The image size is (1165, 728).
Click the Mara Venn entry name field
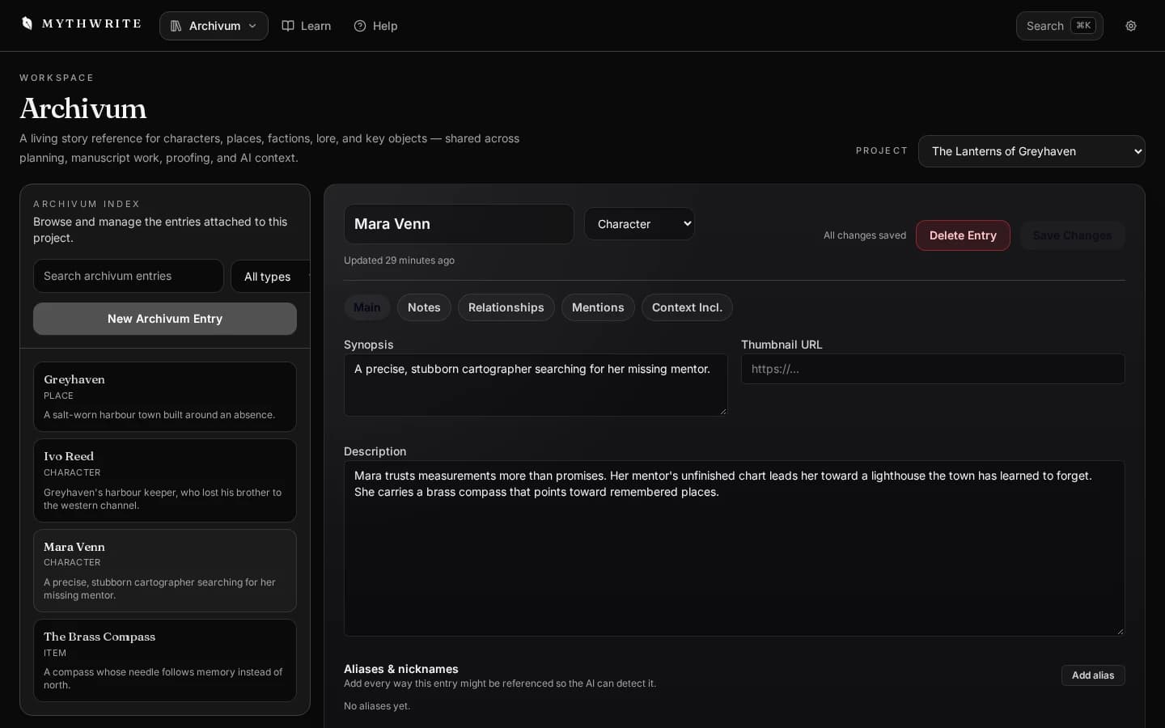(459, 224)
